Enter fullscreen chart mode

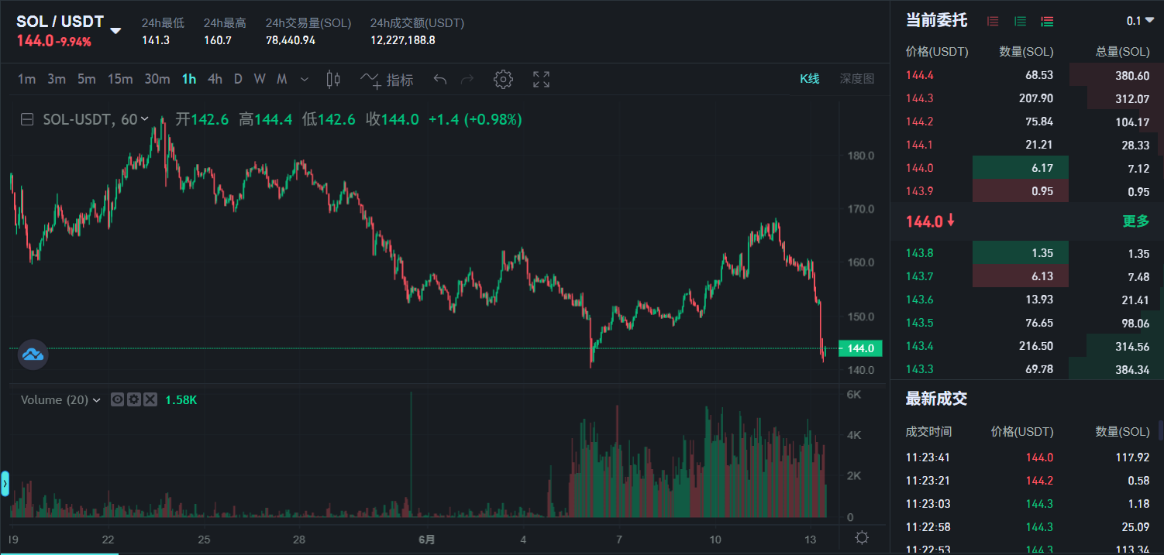point(541,79)
